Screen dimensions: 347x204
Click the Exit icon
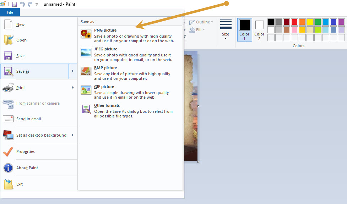[x=9, y=184]
